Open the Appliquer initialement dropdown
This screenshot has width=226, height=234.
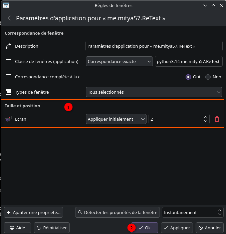[116, 119]
